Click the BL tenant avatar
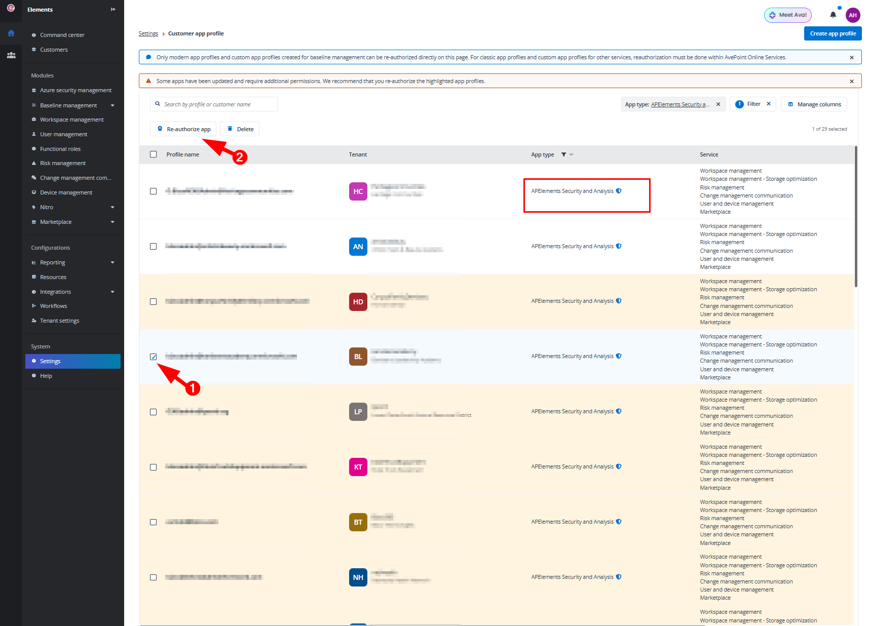This screenshot has width=869, height=626. coord(358,357)
